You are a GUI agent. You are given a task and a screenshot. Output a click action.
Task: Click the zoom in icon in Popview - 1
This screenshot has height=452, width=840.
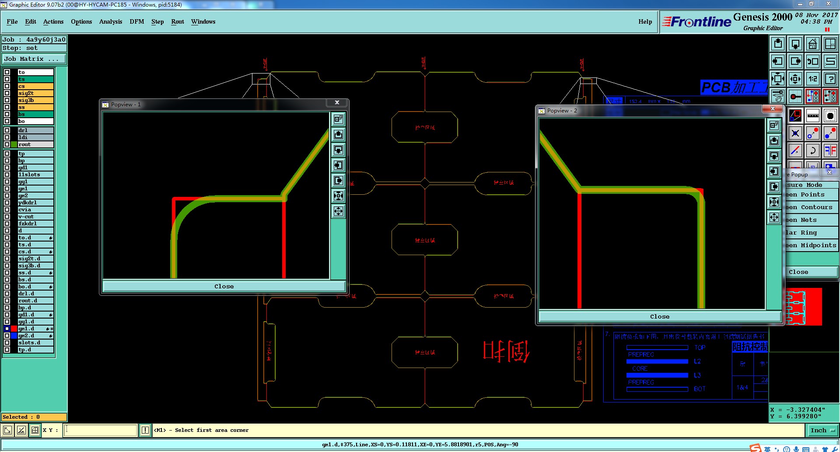(x=339, y=196)
